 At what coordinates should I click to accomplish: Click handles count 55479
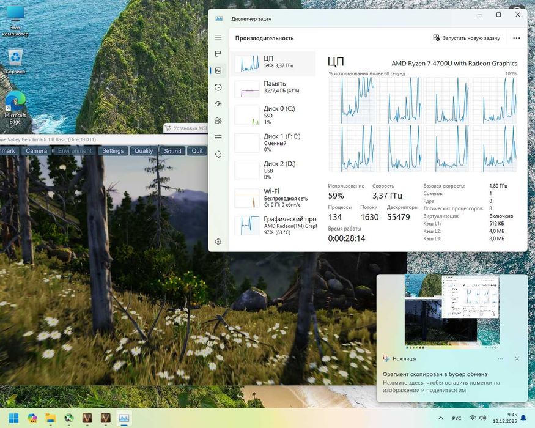399,217
